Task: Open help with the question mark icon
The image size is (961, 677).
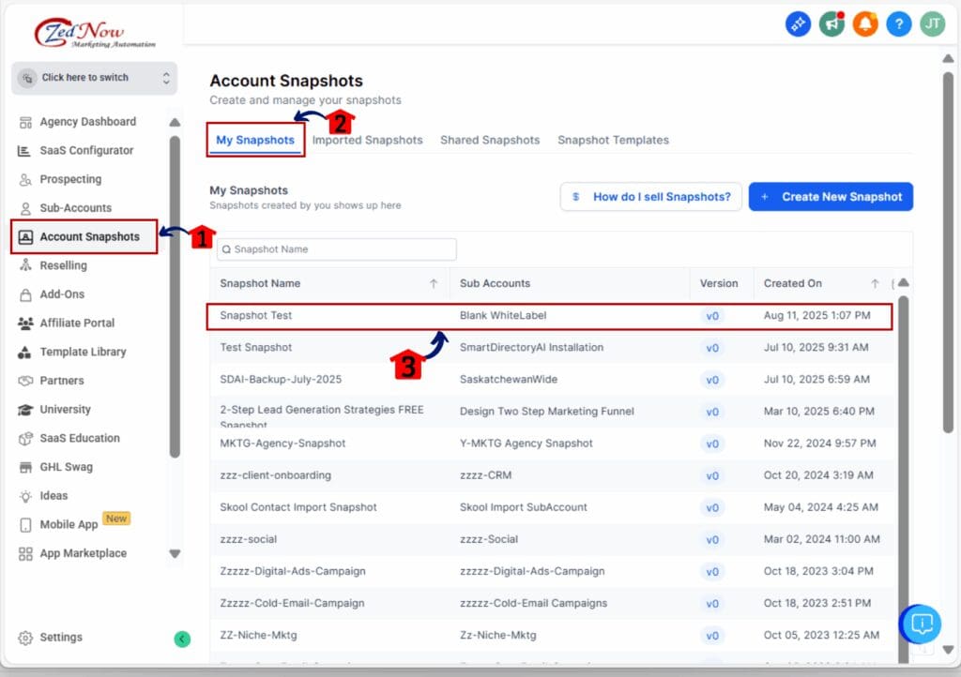Action: coord(898,23)
